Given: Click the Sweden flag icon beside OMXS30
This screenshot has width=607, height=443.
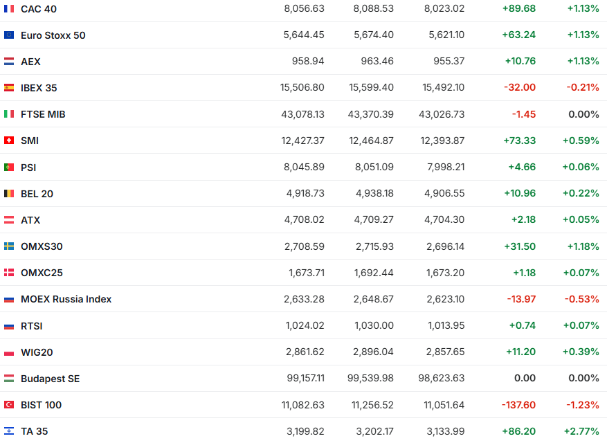Looking at the screenshot, I should 9,246.
